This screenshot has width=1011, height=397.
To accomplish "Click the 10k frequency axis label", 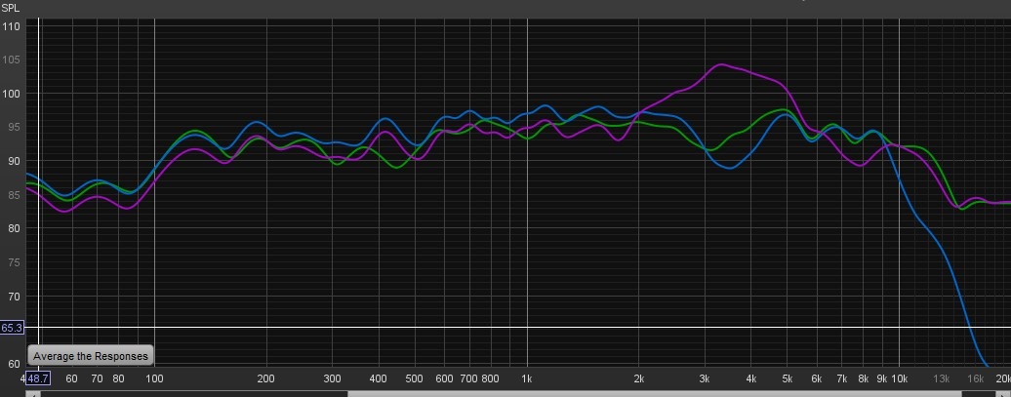I will click(900, 378).
